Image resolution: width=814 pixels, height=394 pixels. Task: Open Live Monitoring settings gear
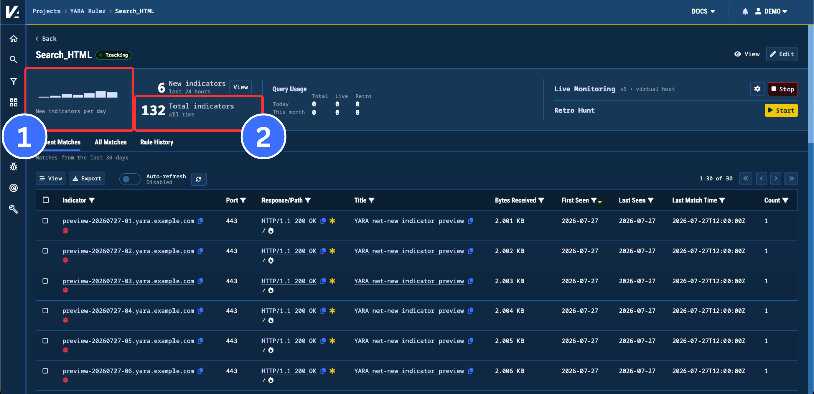coord(757,89)
